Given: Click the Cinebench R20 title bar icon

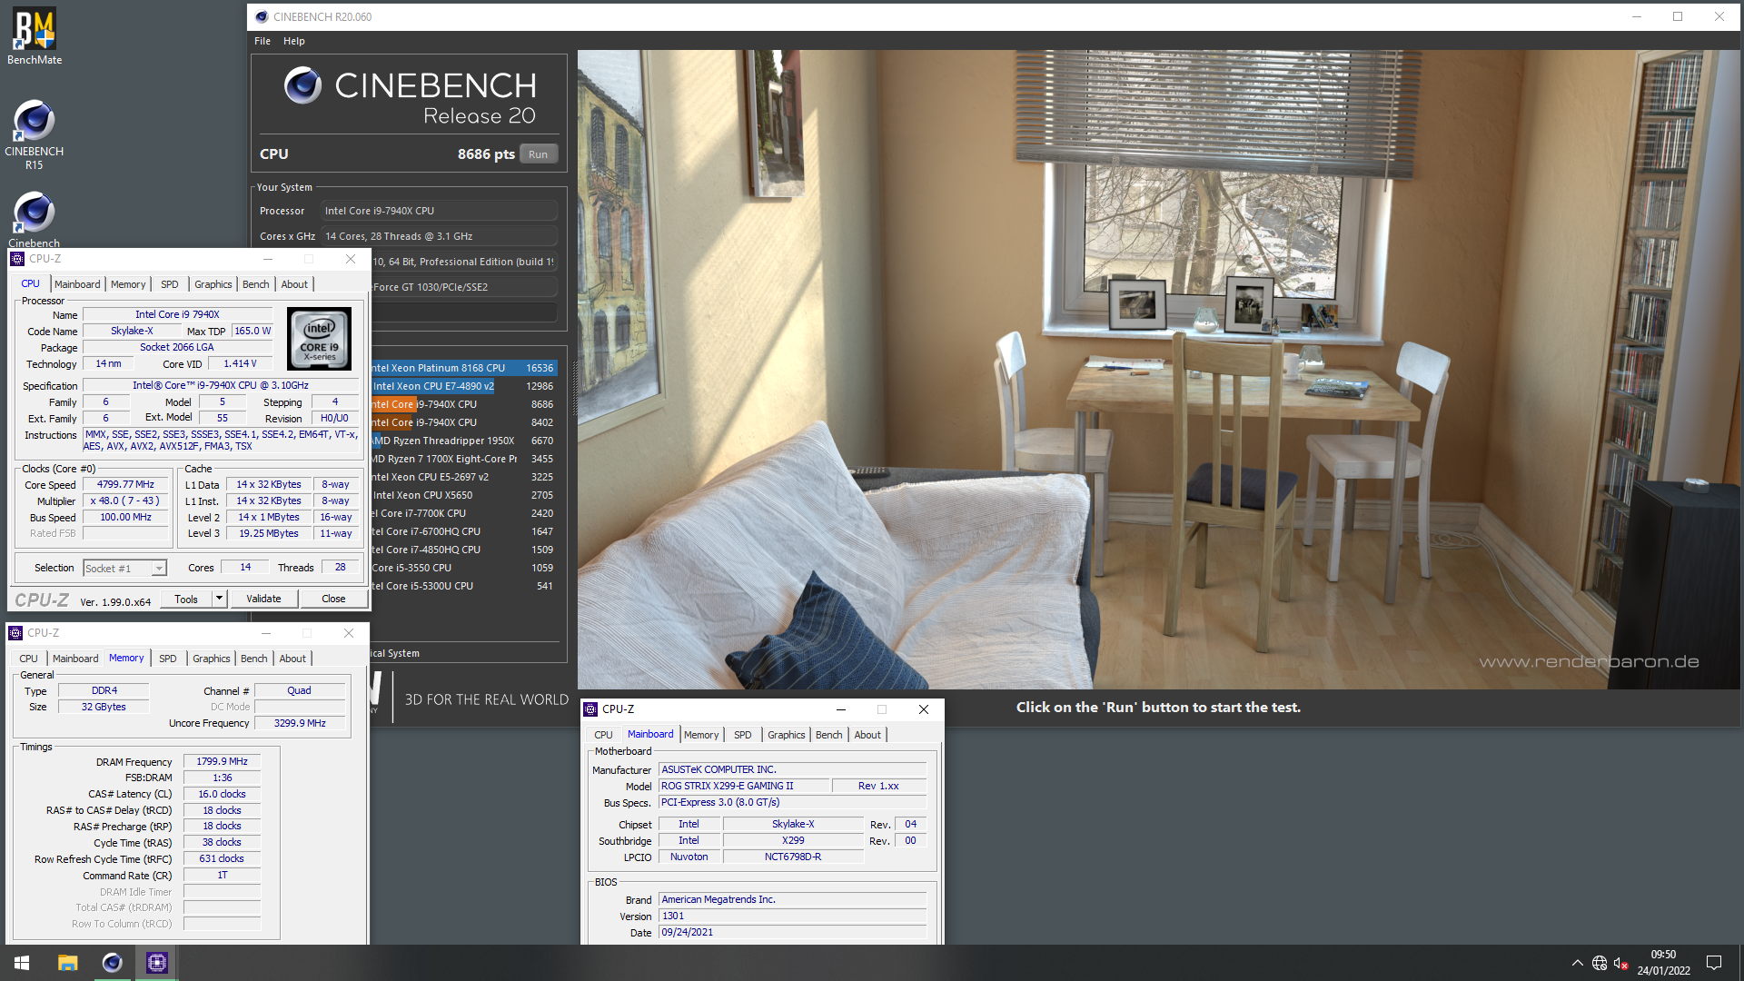Looking at the screenshot, I should pos(262,16).
